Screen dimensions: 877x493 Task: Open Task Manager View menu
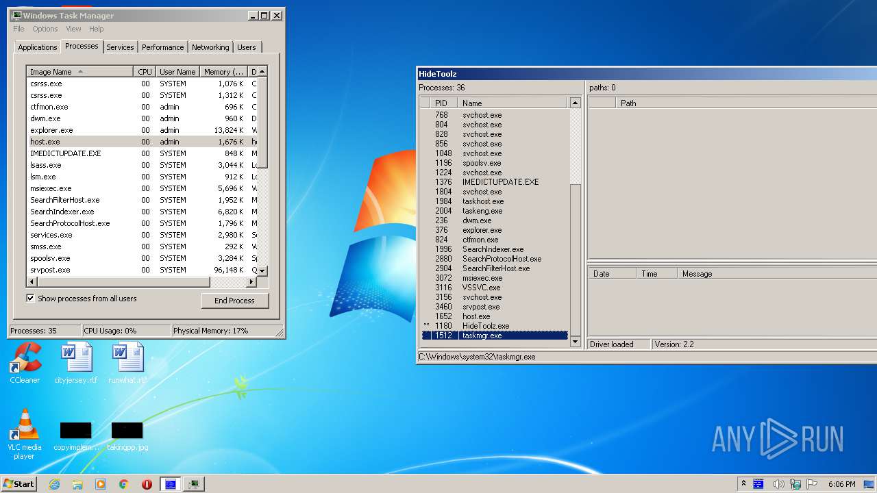click(x=73, y=29)
